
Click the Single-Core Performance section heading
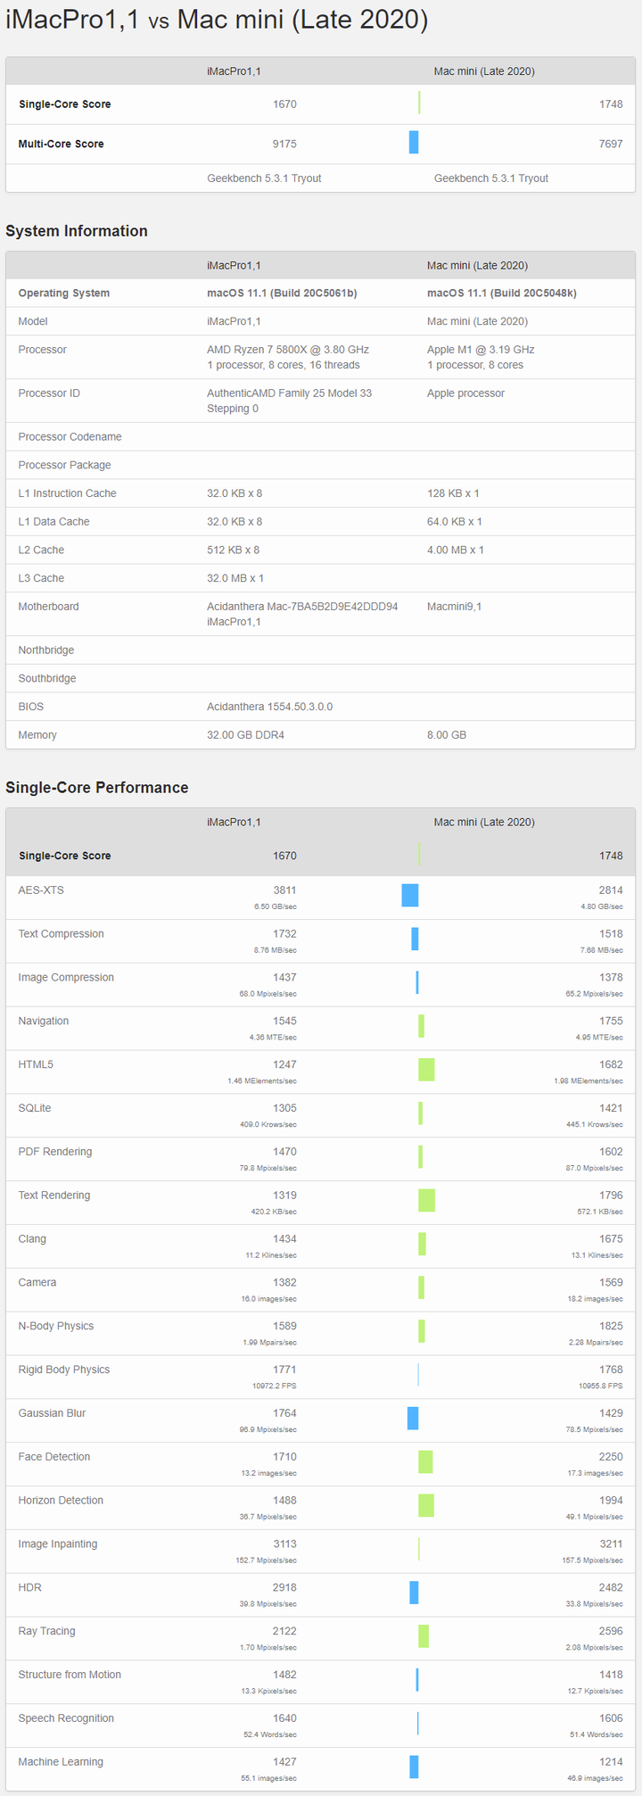point(97,788)
